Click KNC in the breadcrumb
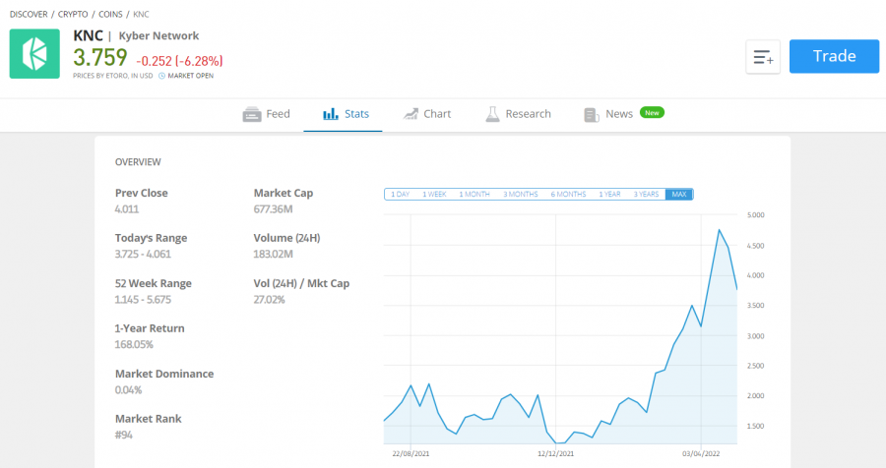This screenshot has width=886, height=468. point(141,14)
